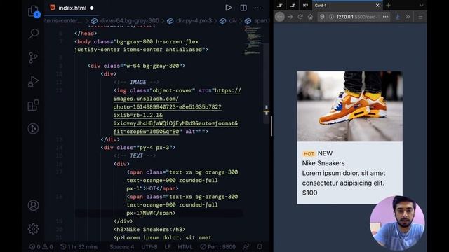
Task: Open a new browser tab
Action: pyautogui.click(x=388, y=6)
